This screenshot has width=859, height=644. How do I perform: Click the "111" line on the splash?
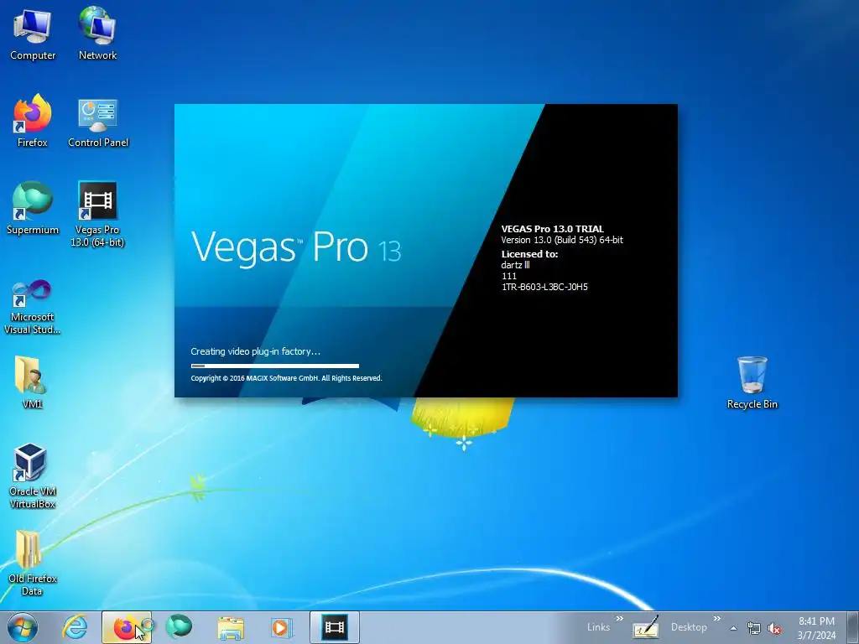[509, 276]
